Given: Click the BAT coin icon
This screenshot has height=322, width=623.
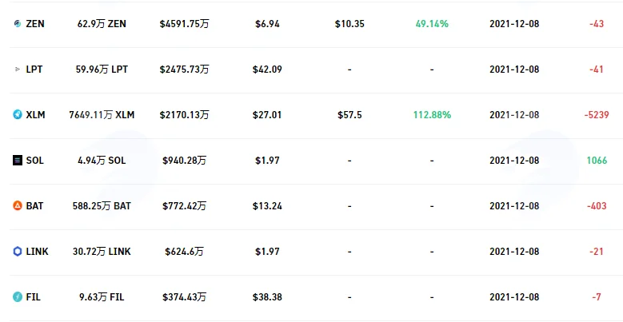Looking at the screenshot, I should click(18, 206).
